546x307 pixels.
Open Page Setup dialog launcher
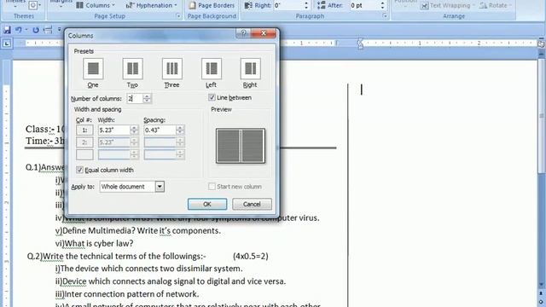click(178, 16)
